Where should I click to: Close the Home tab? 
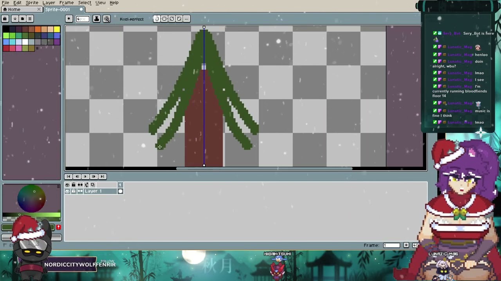39,9
